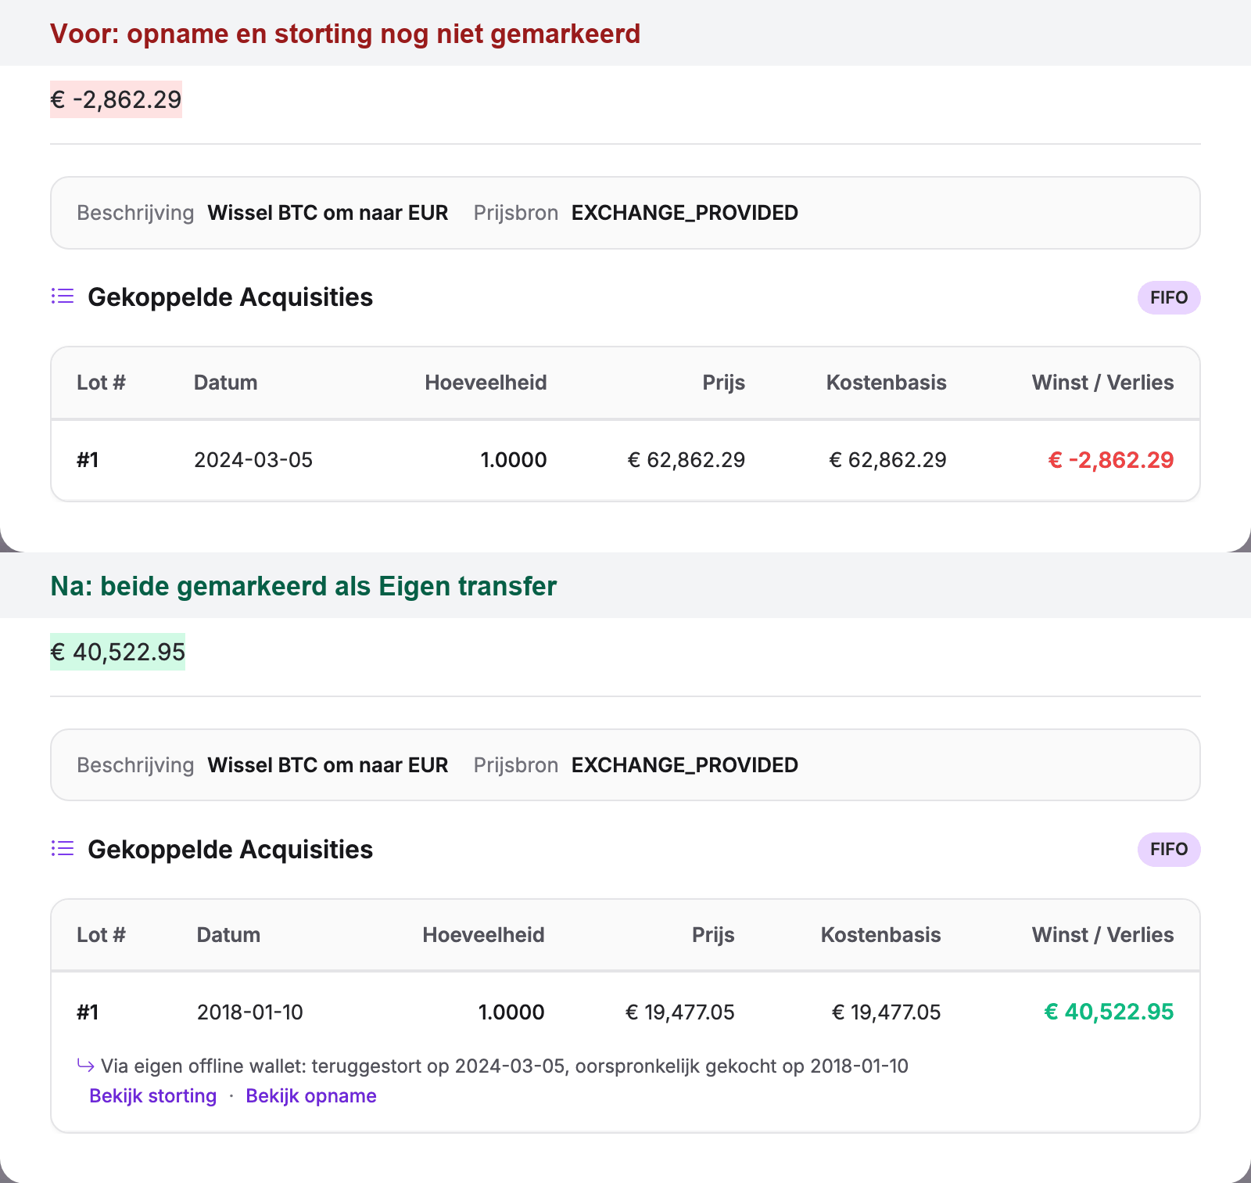The width and height of the screenshot is (1251, 1183).
Task: Click the list icon beside Gekoppelde Acquisities in the Voor panel
Action: [x=63, y=297]
